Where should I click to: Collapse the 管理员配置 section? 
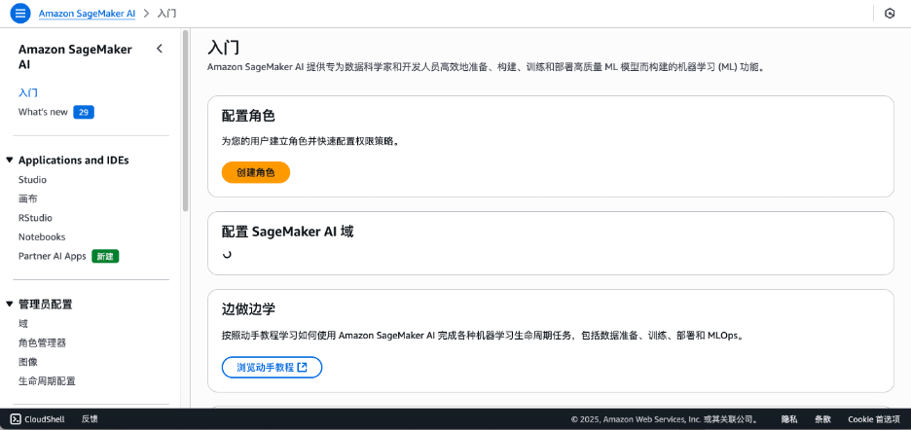pyautogui.click(x=10, y=304)
